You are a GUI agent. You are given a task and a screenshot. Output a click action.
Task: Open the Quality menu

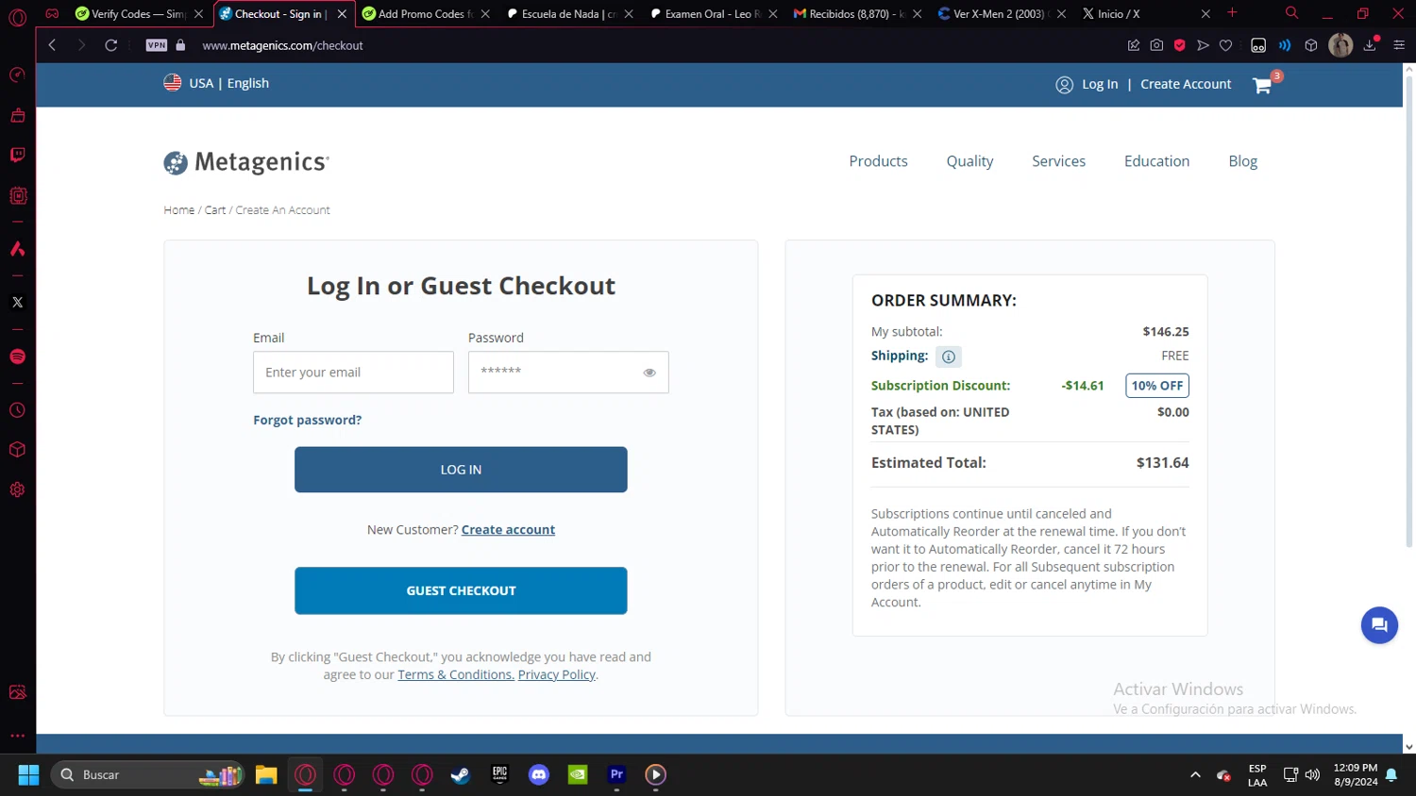pos(969,161)
